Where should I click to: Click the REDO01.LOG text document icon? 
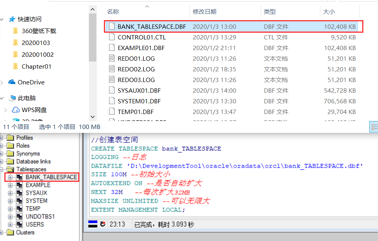pos(112,58)
